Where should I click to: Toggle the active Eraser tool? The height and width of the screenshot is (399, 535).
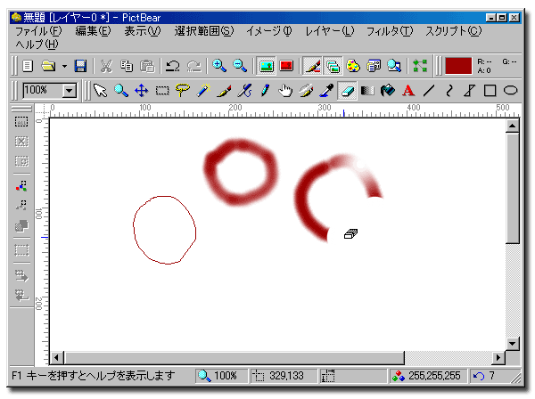click(x=347, y=91)
